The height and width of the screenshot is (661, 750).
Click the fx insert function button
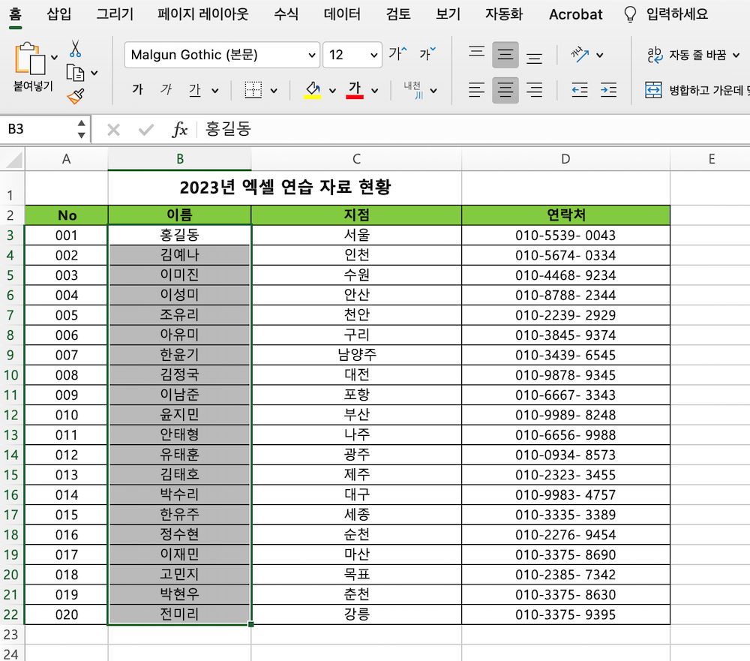(179, 129)
